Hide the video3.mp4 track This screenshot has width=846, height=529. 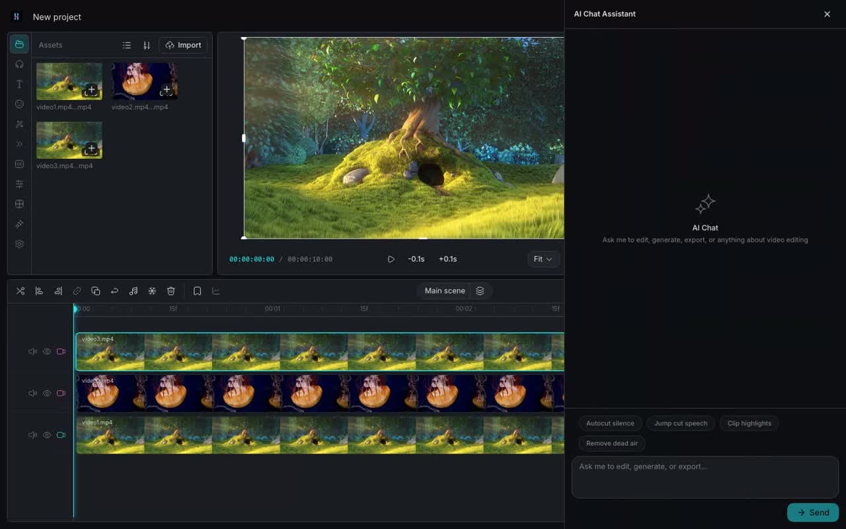tap(47, 352)
